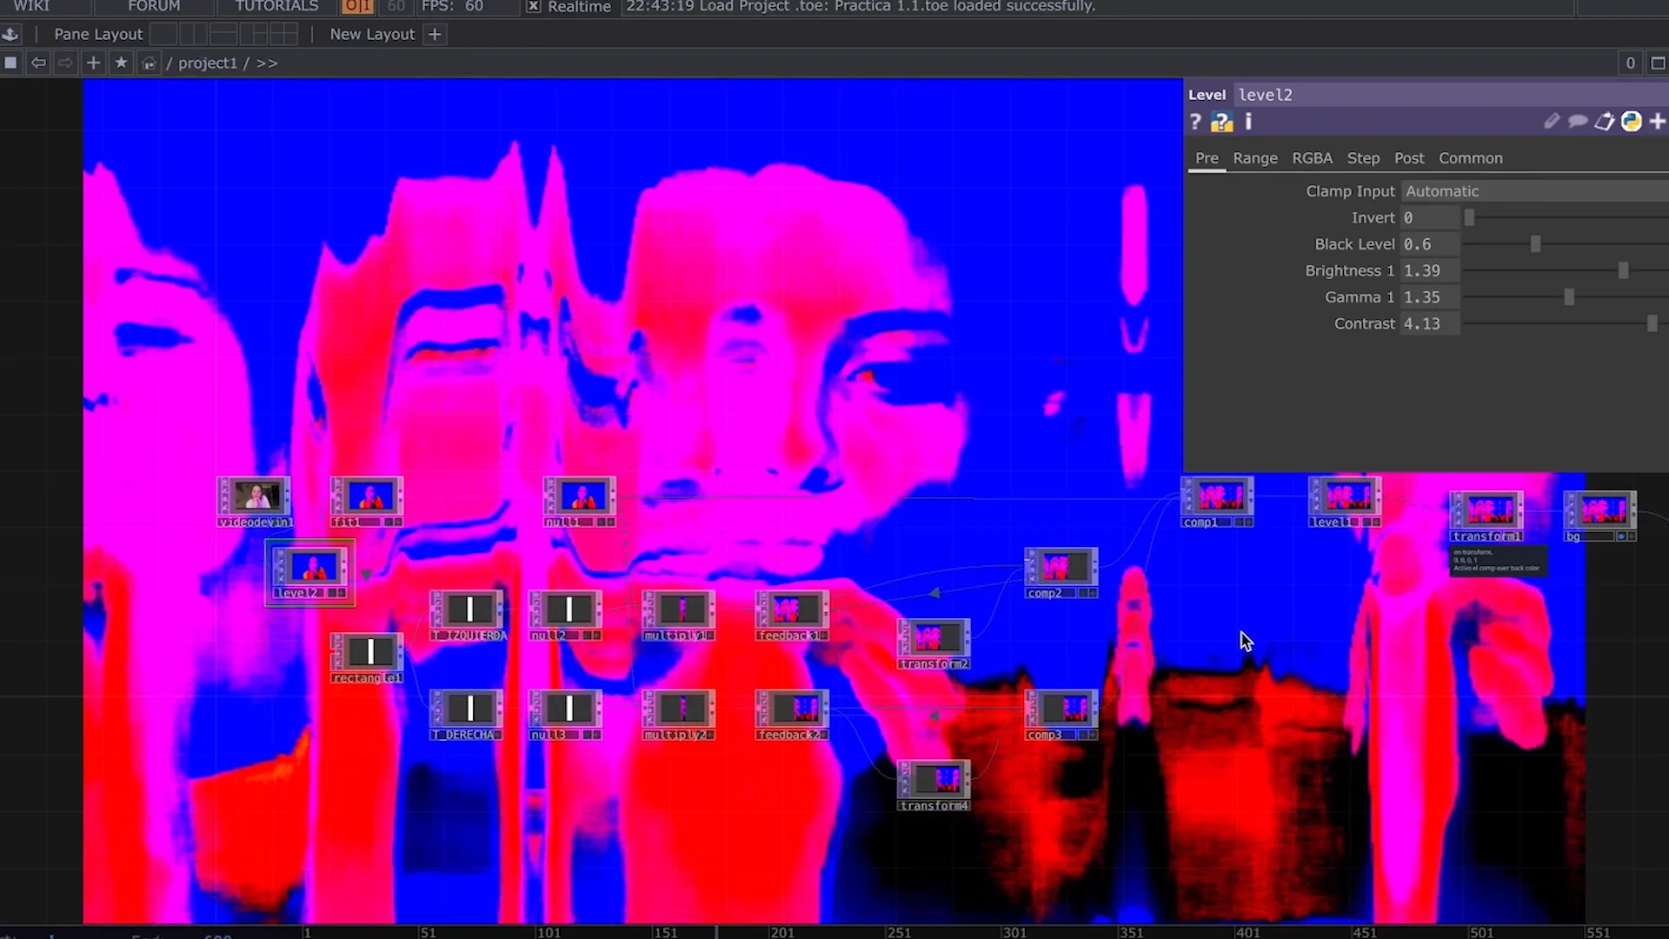This screenshot has width=1669, height=939.
Task: Go forward with the right arrow icon
Action: tap(65, 63)
